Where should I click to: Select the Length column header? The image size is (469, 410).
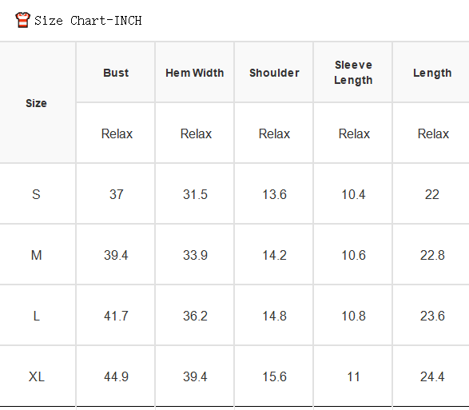tap(432, 73)
